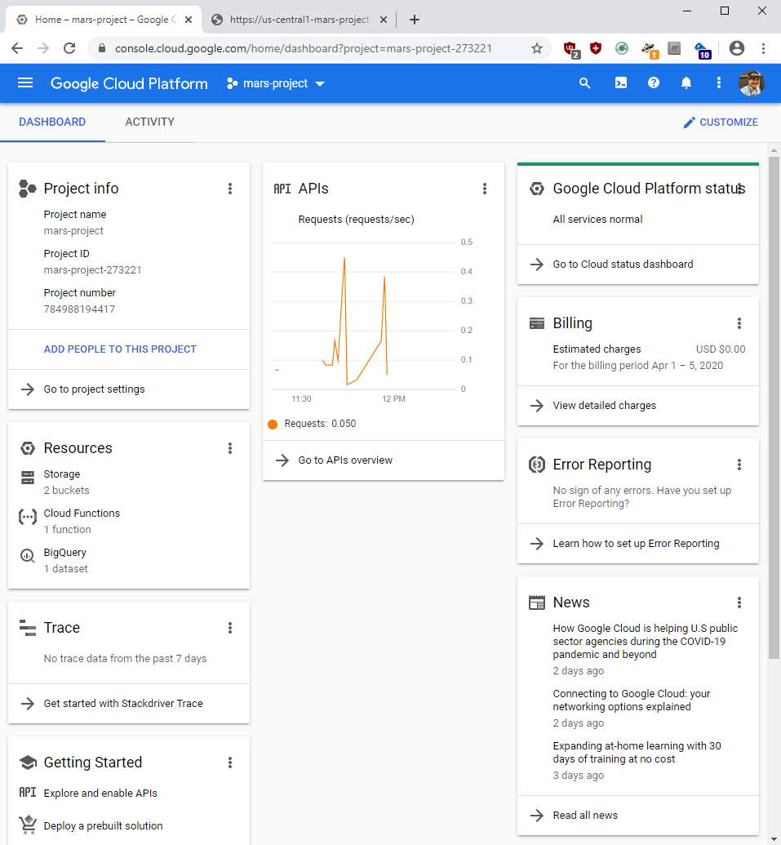Select the Dashboard tab
This screenshot has height=845, width=781.
coord(52,122)
